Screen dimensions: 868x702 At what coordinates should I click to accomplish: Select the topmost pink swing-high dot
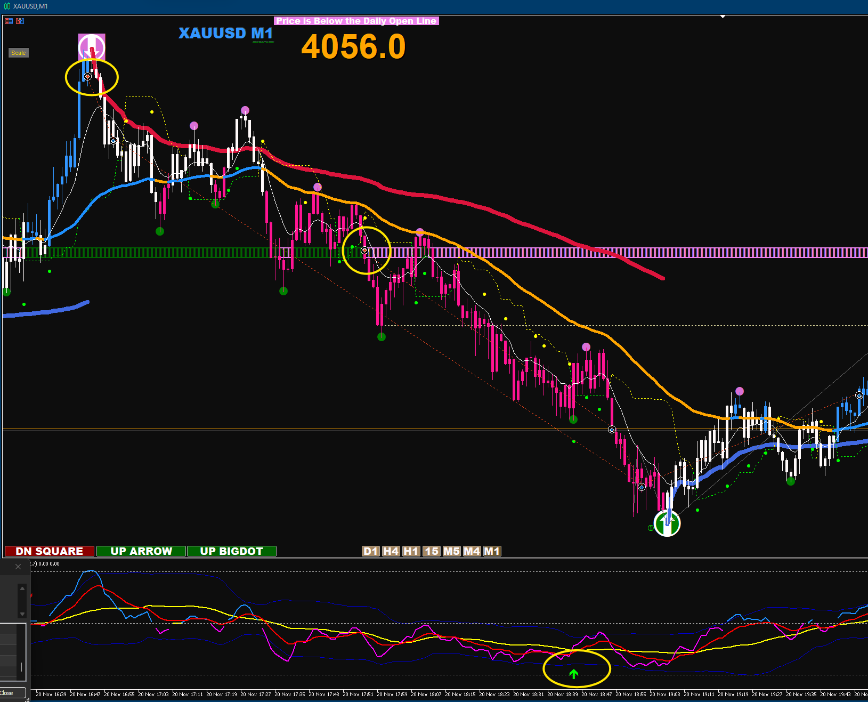[245, 110]
